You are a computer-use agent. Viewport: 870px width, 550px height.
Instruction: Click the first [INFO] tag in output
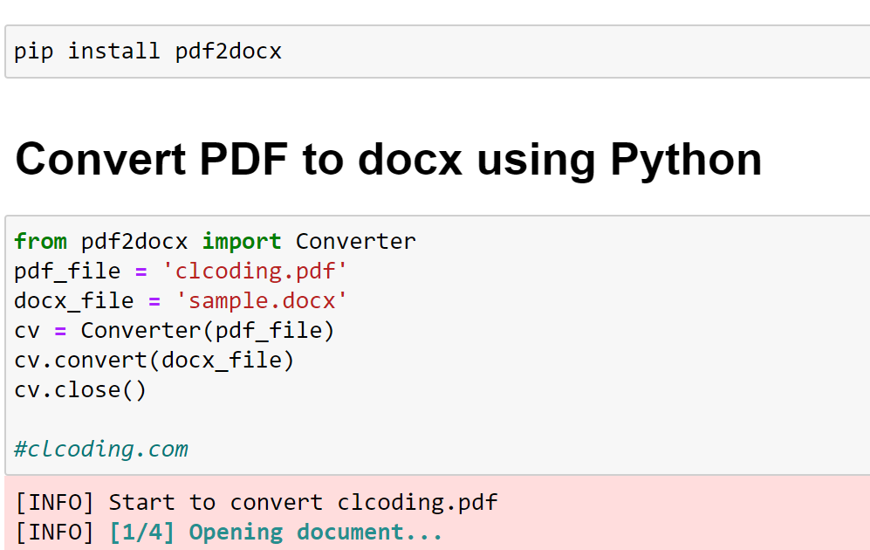pyautogui.click(x=54, y=502)
